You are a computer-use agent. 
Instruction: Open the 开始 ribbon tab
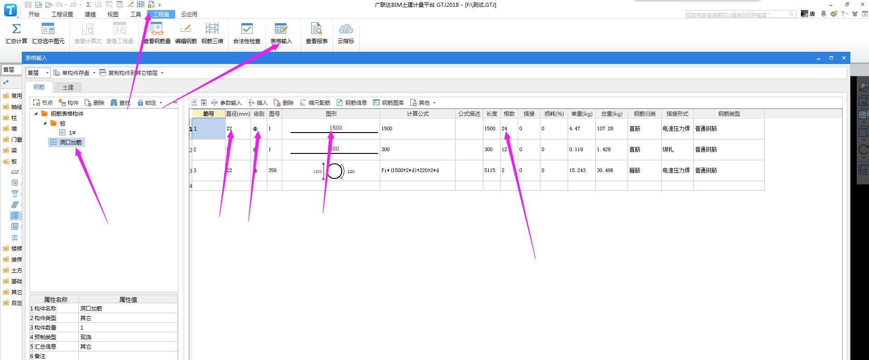tap(34, 14)
